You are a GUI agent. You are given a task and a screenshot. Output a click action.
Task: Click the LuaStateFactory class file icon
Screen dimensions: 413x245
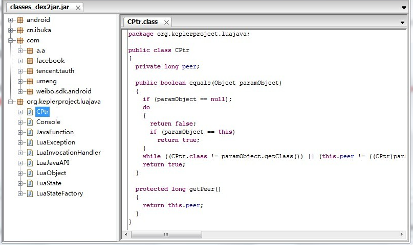click(30, 193)
